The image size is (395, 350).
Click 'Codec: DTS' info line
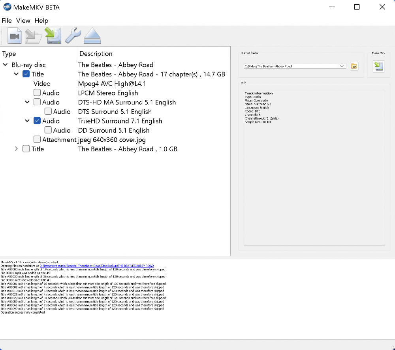pos(252,111)
